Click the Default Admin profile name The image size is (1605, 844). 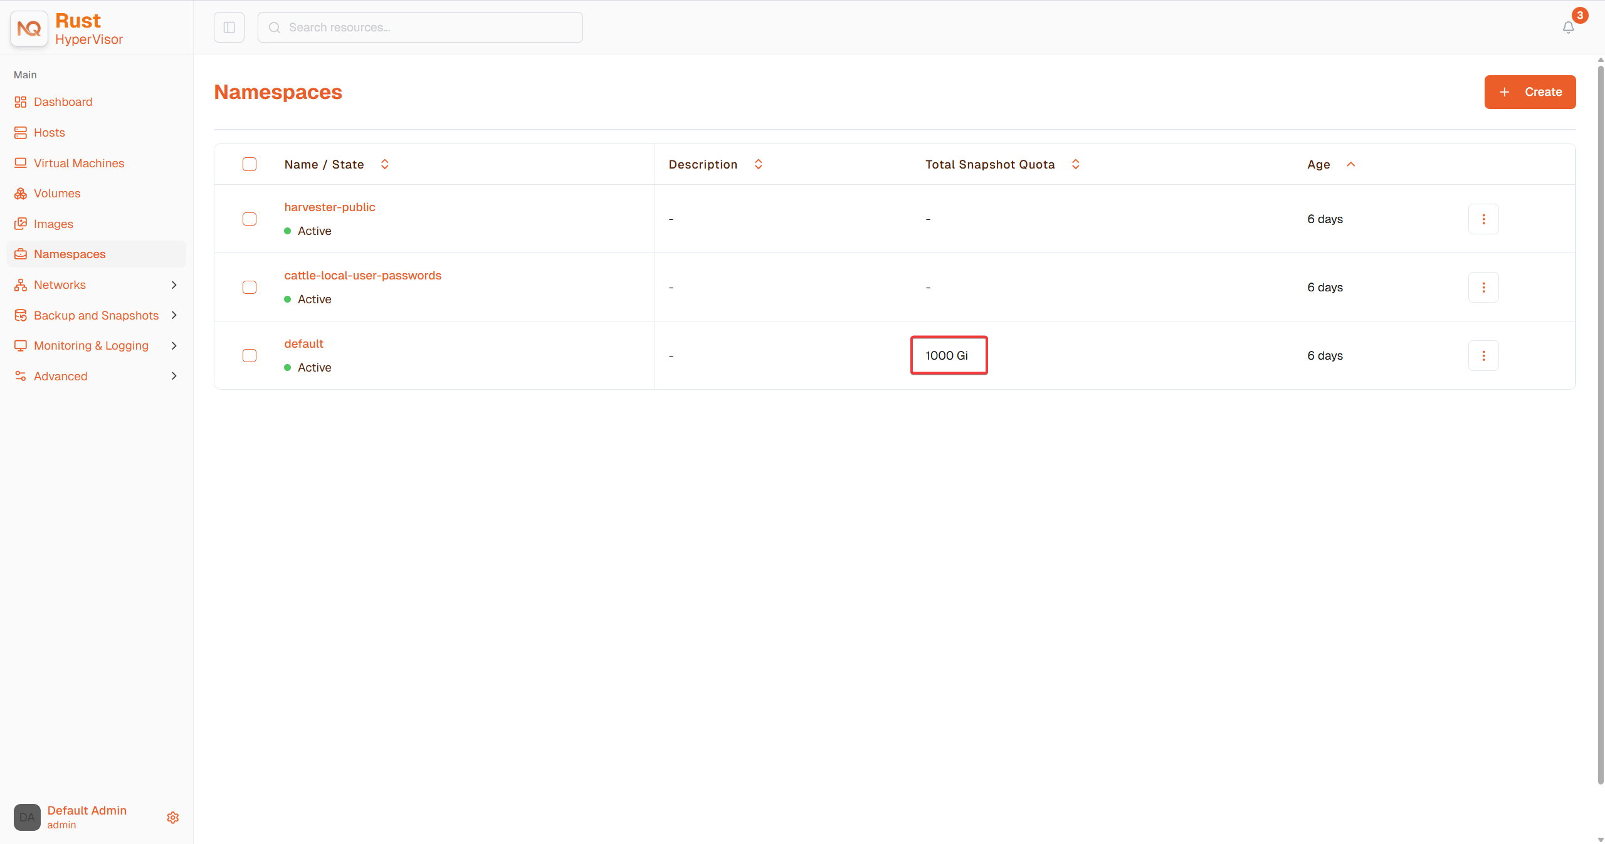pos(87,810)
